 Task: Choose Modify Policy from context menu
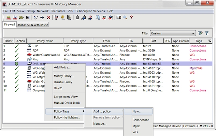64,76
